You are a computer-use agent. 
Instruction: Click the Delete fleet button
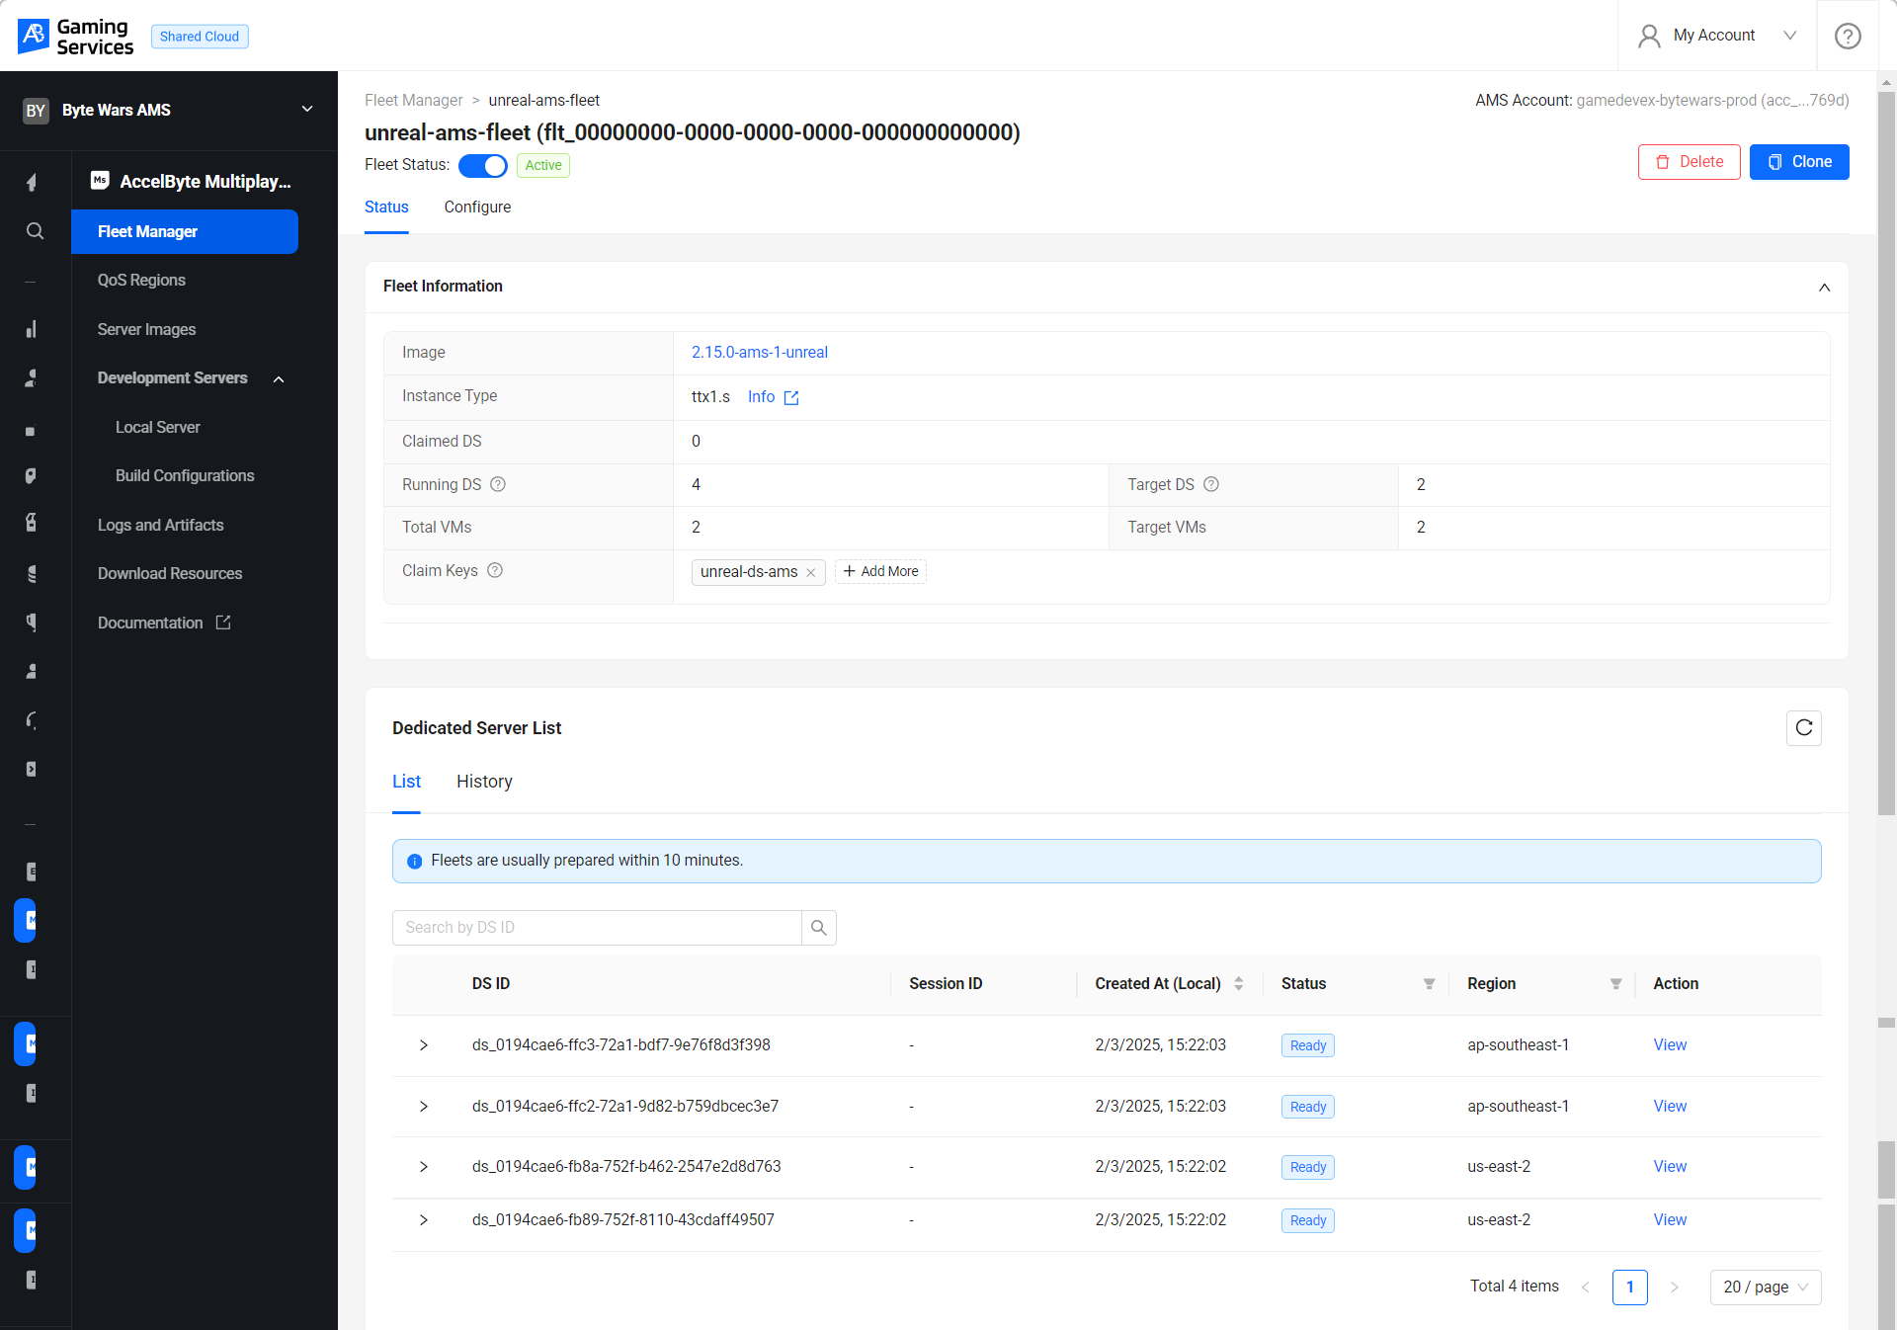(1688, 161)
